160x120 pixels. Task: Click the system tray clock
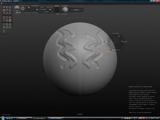point(157,118)
